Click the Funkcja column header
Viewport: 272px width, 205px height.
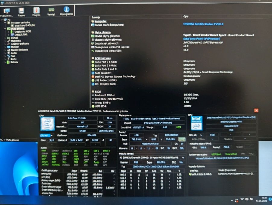click(x=96, y=17)
